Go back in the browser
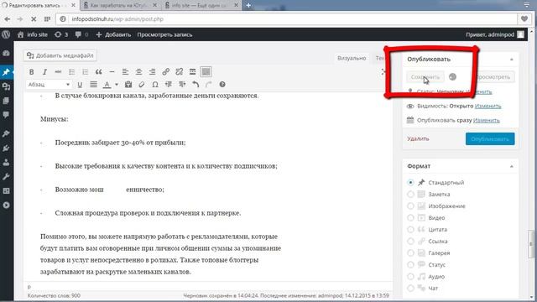The width and height of the screenshot is (537, 302). pos(8,19)
